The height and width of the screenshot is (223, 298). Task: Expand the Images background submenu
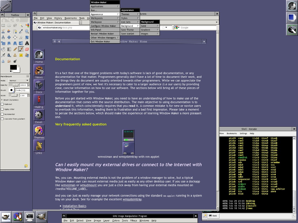150,34
